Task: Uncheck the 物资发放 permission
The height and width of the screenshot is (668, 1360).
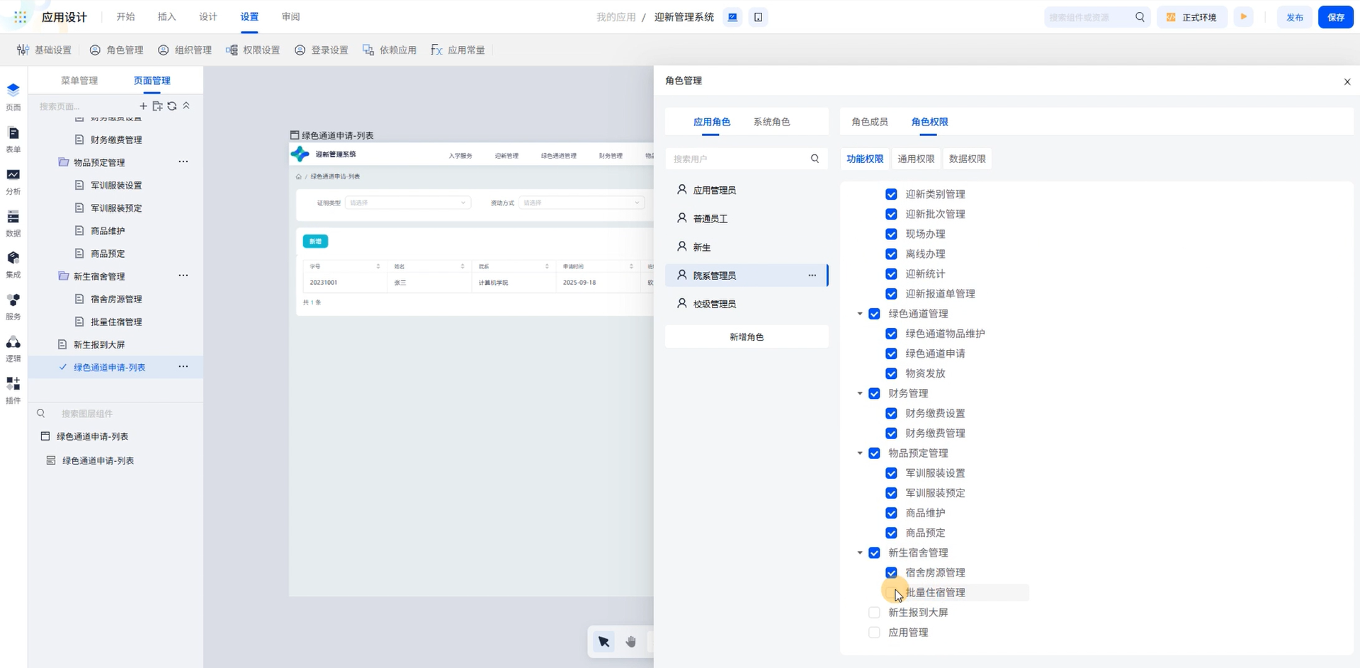Action: tap(891, 373)
